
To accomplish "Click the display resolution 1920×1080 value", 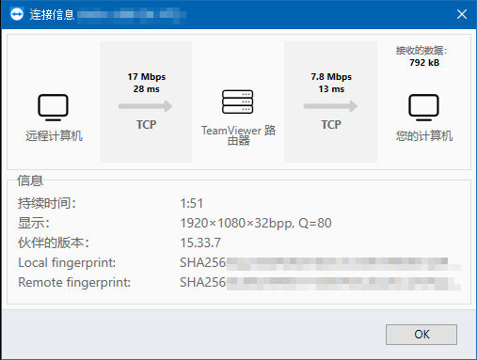I will tap(256, 223).
